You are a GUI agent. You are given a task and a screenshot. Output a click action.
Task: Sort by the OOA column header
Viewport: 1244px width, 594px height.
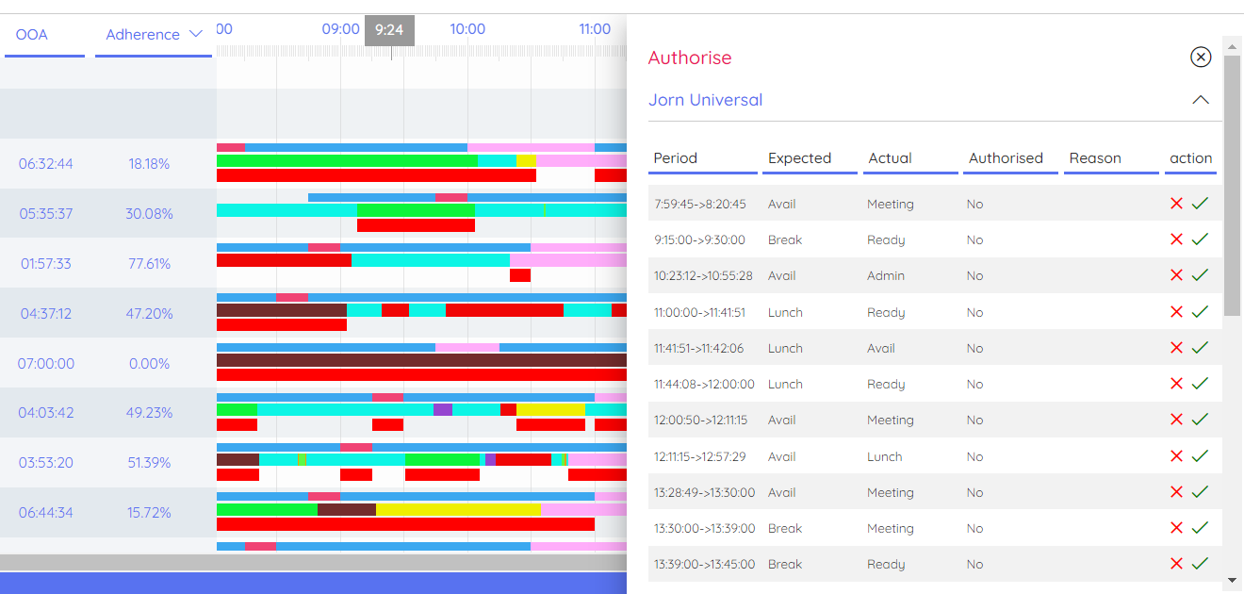(x=32, y=35)
